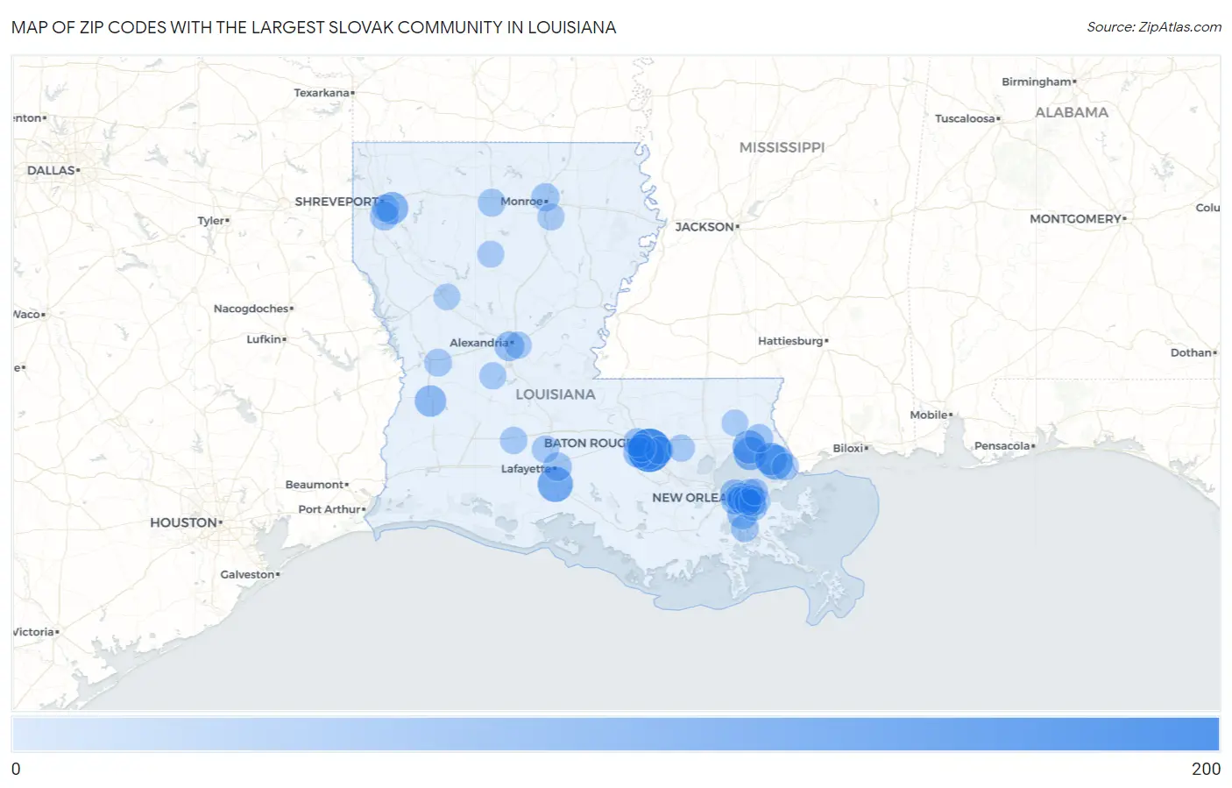1232x788 pixels.
Task: Click the color gradient legend bar
Action: coord(616,735)
